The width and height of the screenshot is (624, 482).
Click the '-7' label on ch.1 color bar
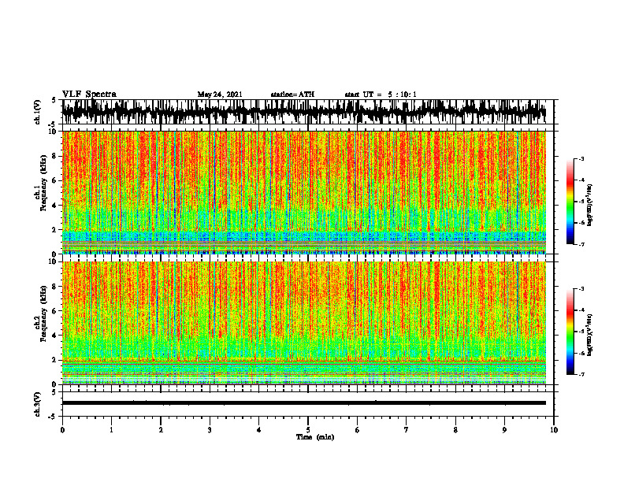click(x=581, y=244)
